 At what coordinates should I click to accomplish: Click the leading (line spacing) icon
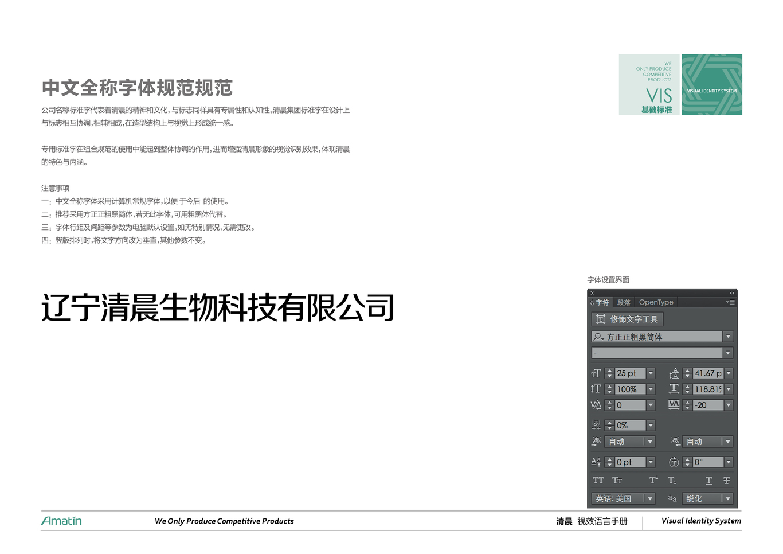pyautogui.click(x=674, y=373)
